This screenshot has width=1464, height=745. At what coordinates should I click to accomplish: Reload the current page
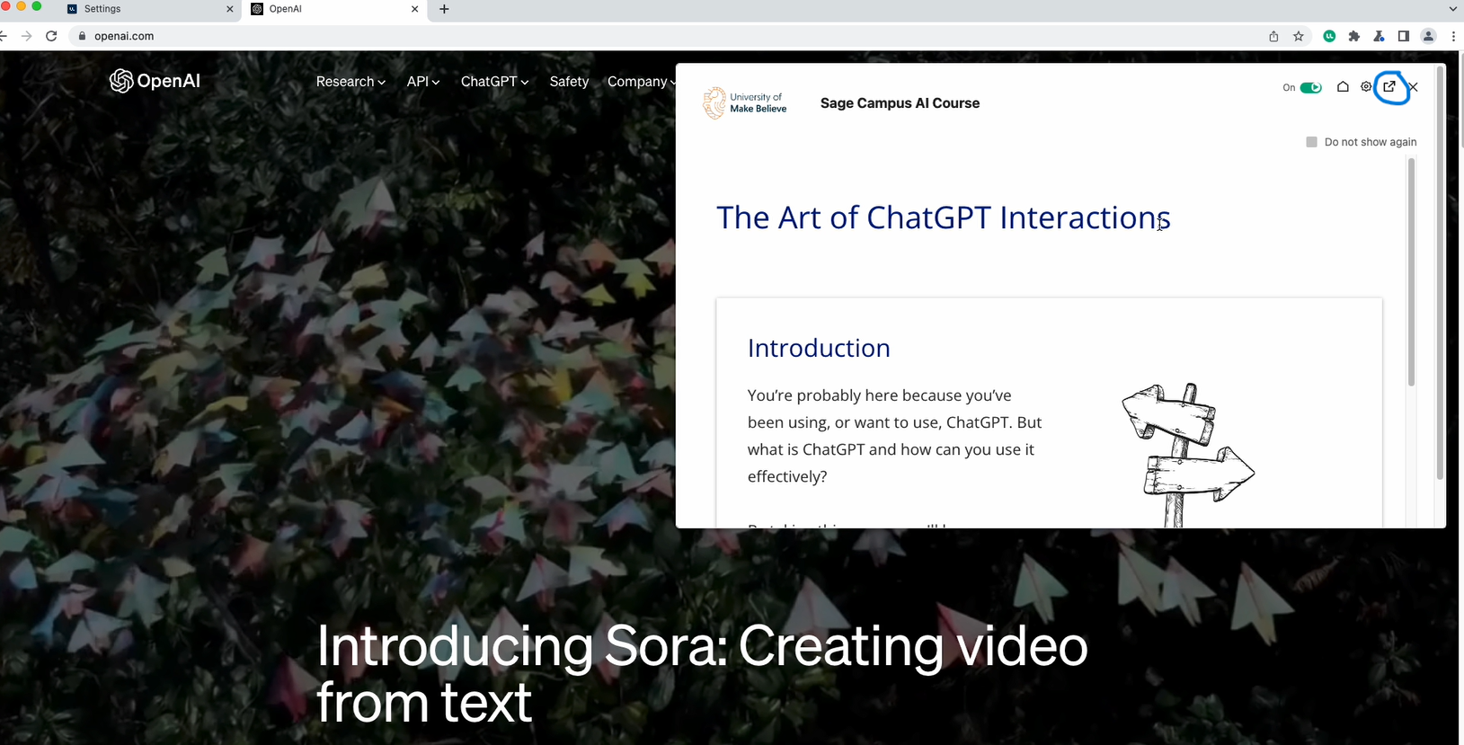click(x=51, y=36)
